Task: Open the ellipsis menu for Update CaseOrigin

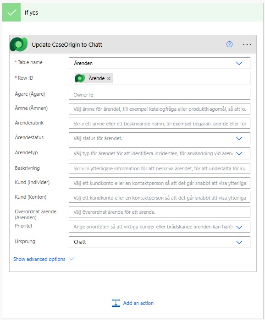Action: [247, 44]
